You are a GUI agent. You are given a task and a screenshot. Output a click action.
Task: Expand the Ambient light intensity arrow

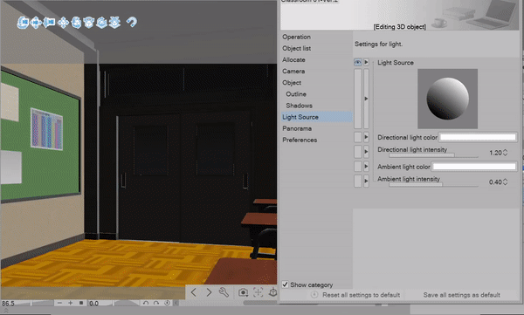point(366,181)
